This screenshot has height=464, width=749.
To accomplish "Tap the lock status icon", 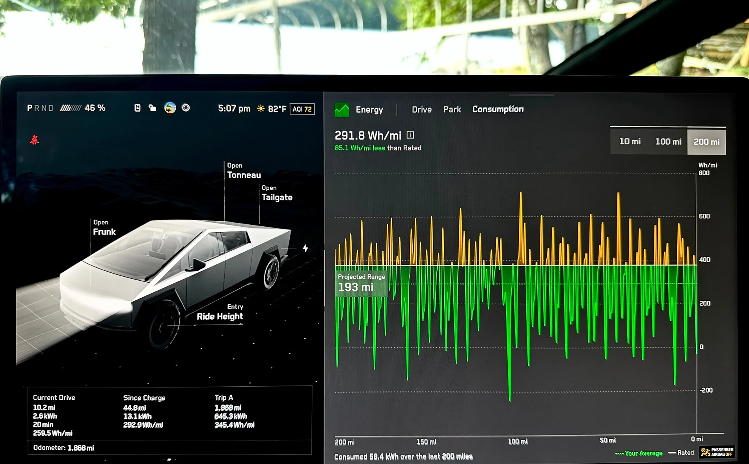I will 152,108.
